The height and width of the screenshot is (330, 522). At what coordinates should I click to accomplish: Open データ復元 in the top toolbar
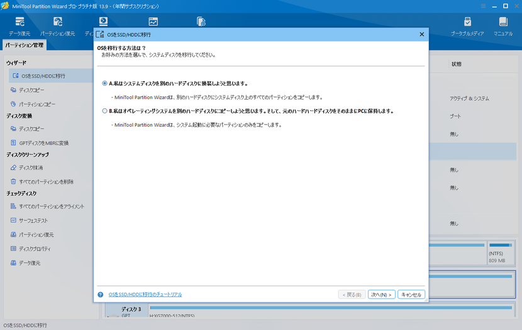pos(19,26)
